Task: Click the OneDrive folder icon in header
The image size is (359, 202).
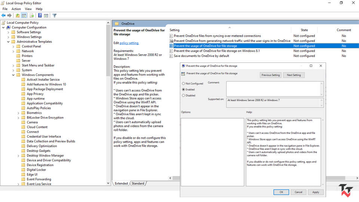Action: (x=117, y=24)
